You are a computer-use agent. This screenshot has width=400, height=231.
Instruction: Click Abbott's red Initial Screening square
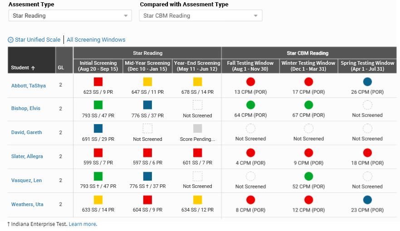(98, 82)
